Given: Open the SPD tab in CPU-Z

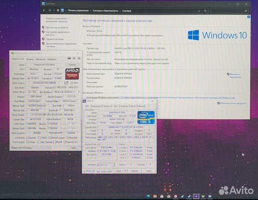Looking at the screenshot, I should point(115,106).
